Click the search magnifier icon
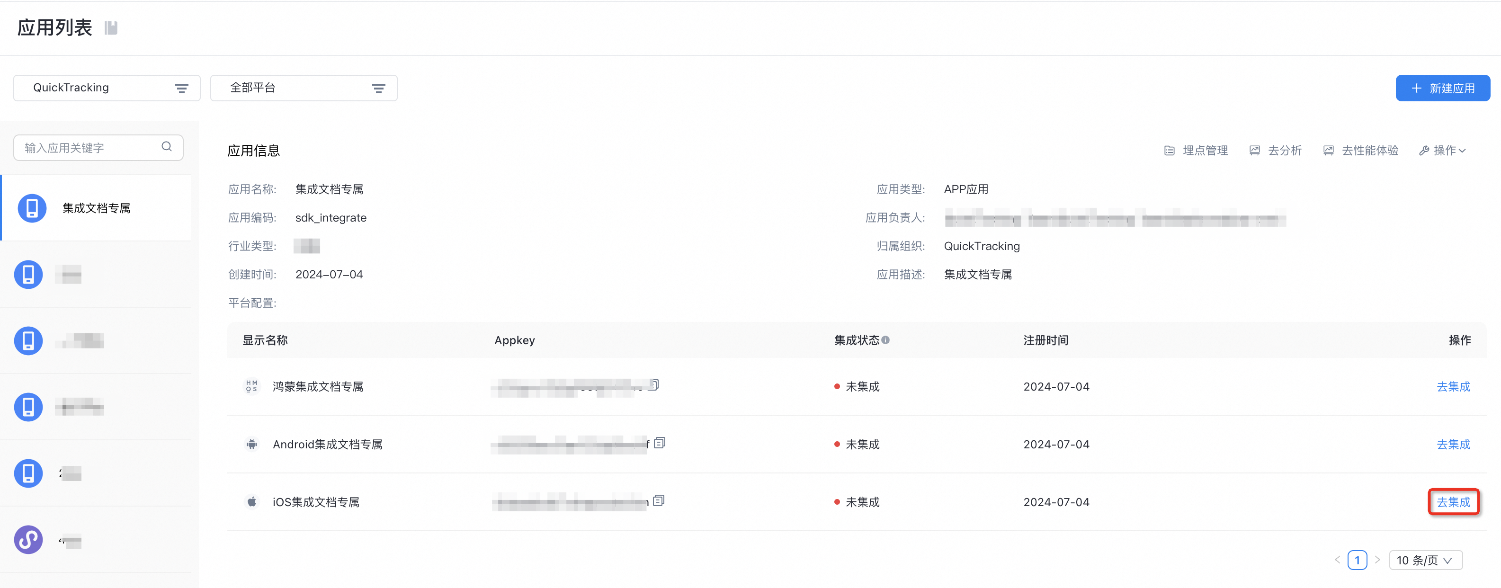This screenshot has width=1501, height=588. click(x=167, y=147)
